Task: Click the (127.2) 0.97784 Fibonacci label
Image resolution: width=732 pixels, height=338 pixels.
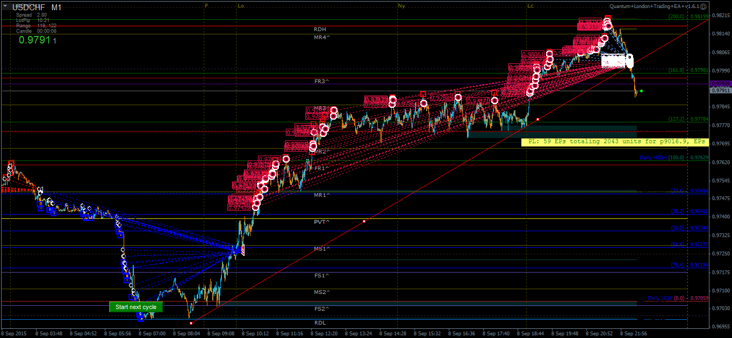Action: (688, 119)
